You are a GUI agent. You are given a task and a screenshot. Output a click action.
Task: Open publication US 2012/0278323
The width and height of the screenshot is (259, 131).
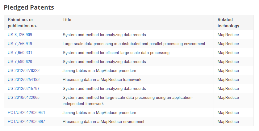[x=23, y=70]
